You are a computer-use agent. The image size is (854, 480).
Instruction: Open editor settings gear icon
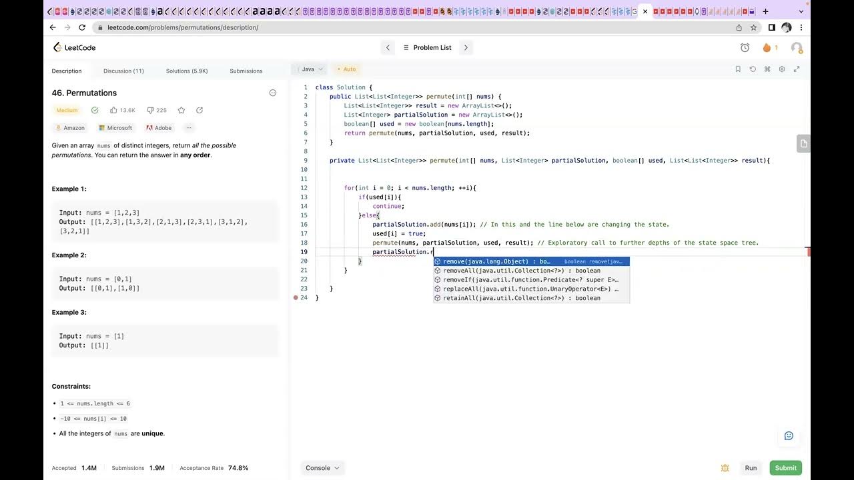coord(782,69)
